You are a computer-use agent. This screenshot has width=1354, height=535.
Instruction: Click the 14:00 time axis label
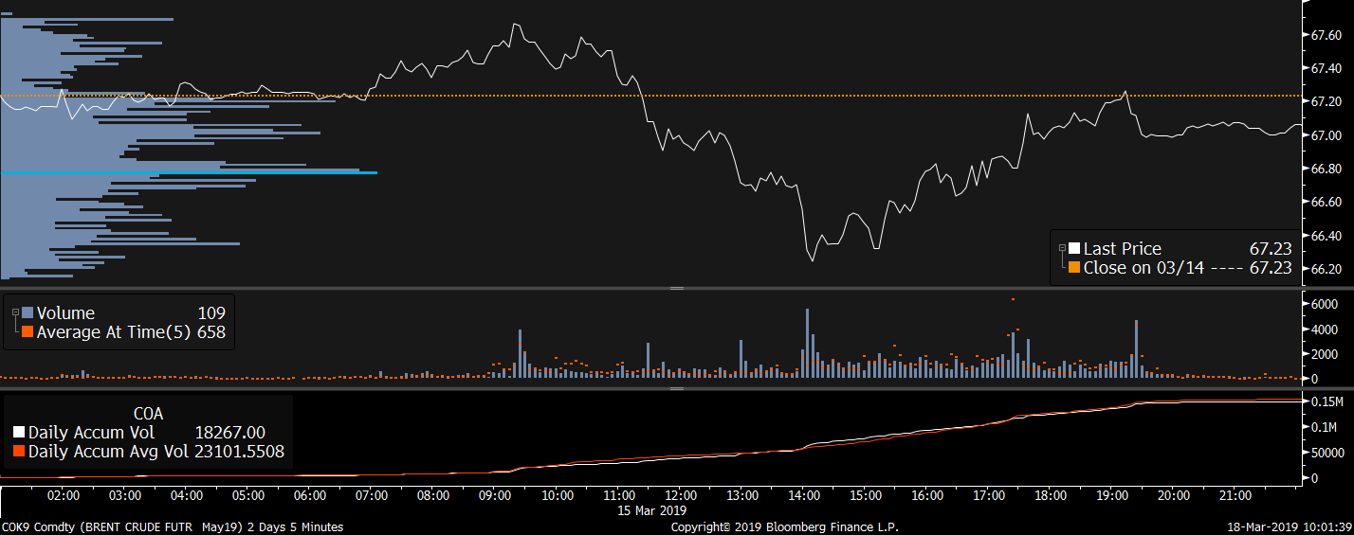803,495
